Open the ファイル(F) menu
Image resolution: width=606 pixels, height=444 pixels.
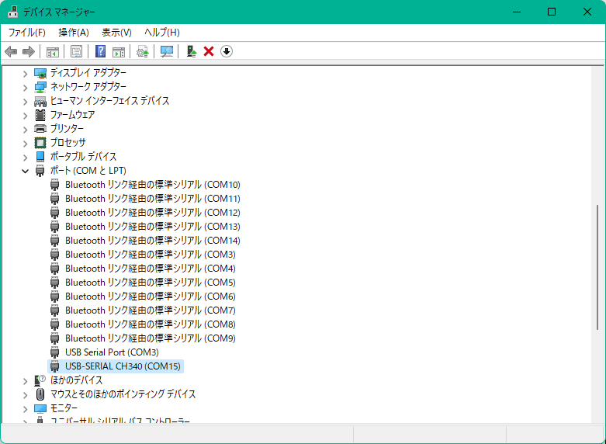(26, 32)
